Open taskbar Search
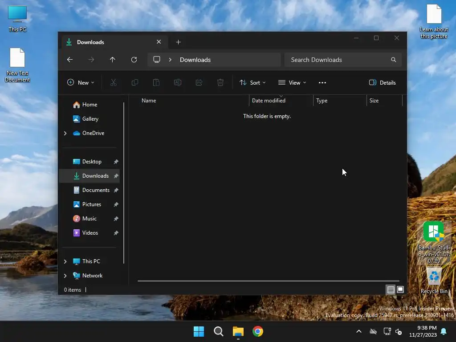 click(x=218, y=331)
